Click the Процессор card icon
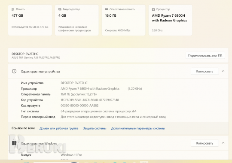The width and height of the screenshot is (232, 163). (x=153, y=9)
